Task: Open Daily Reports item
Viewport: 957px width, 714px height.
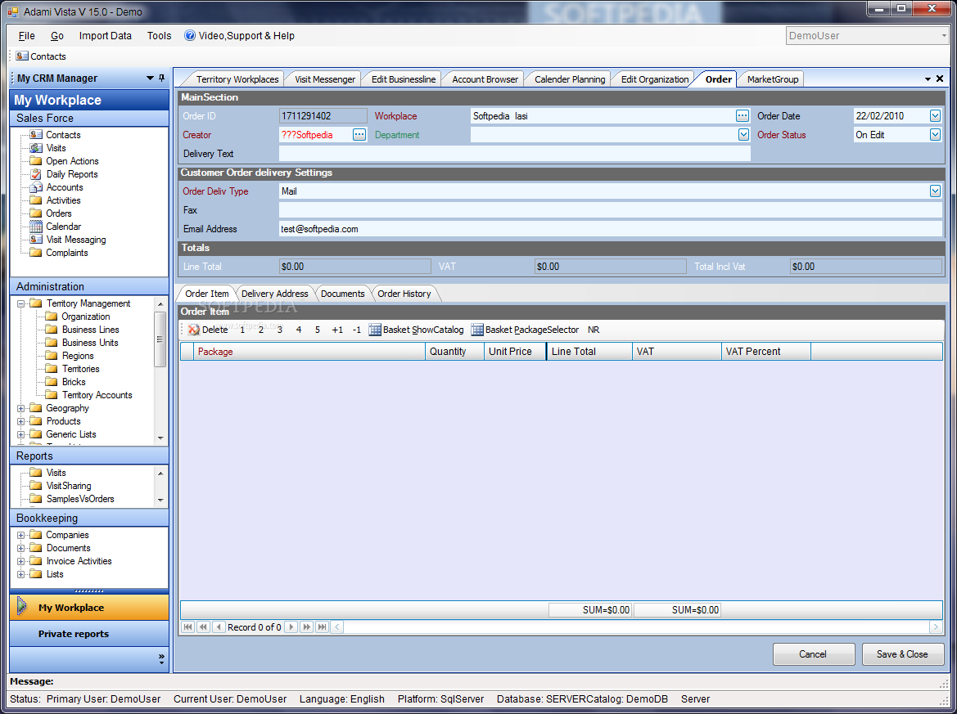Action: [x=71, y=174]
